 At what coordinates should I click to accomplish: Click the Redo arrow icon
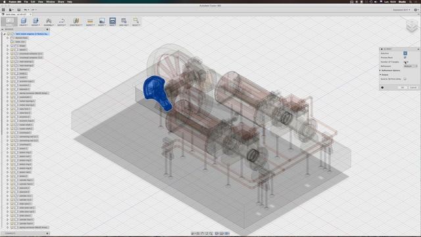click(34, 10)
